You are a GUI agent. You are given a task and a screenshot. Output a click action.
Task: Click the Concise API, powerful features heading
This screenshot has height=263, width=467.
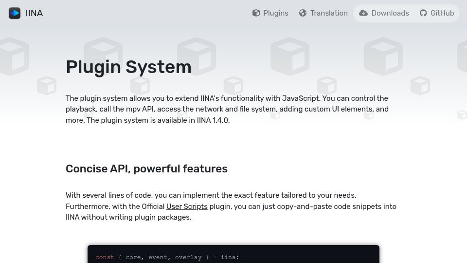point(146,169)
